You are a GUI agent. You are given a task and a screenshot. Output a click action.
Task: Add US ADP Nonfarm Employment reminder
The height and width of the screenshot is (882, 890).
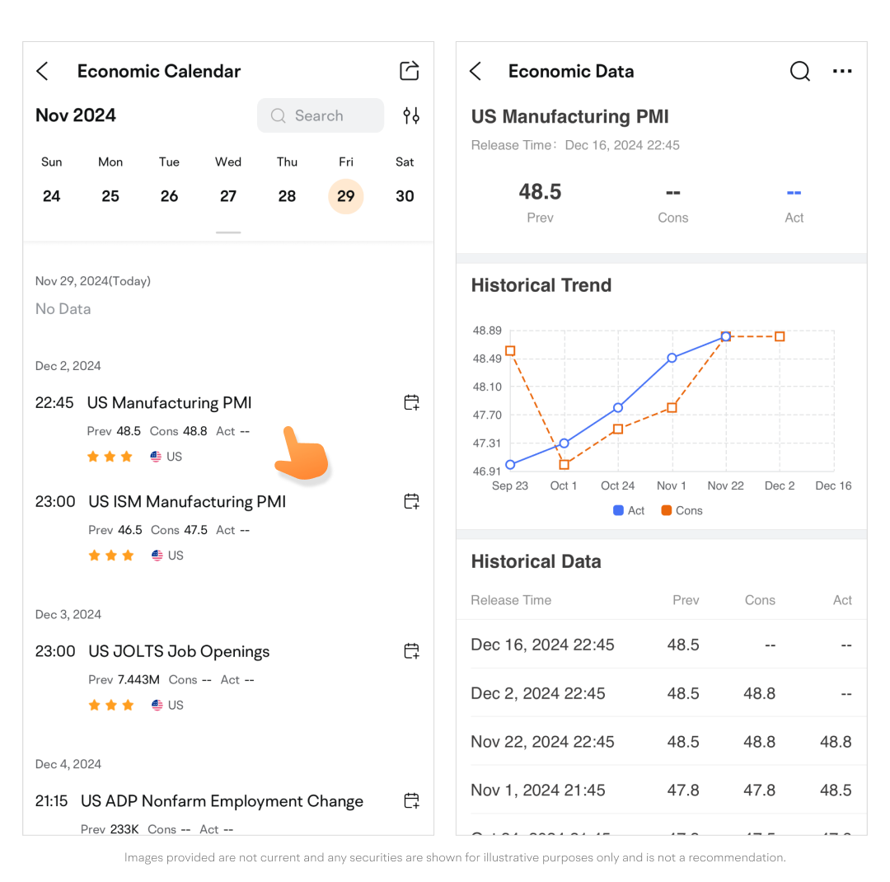click(411, 800)
